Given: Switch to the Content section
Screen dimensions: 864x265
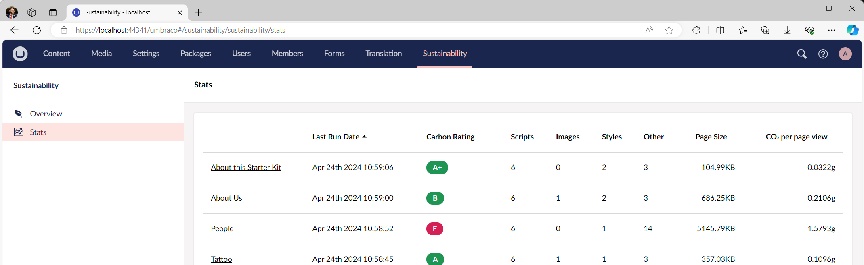Looking at the screenshot, I should click(x=57, y=54).
